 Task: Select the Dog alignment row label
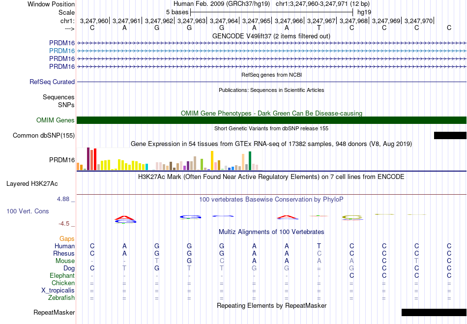pyautogui.click(x=69, y=268)
